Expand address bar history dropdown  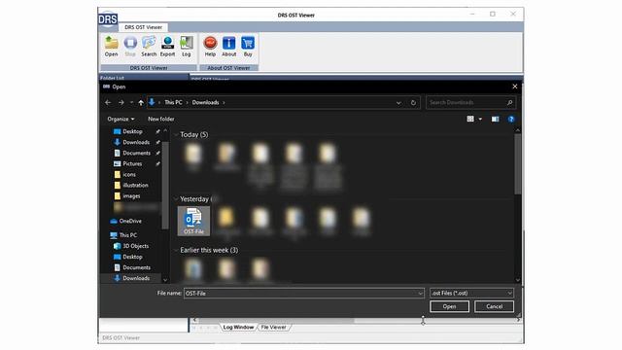[x=398, y=102]
